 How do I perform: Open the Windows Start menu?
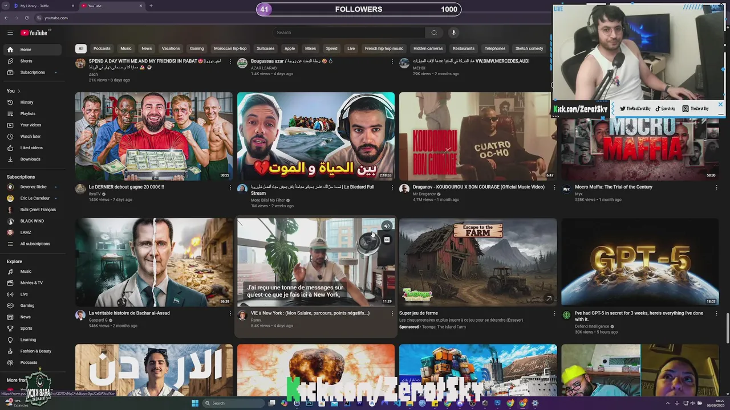click(195, 403)
